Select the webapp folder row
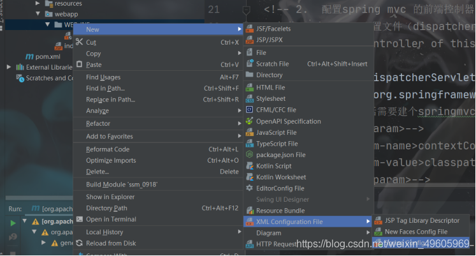The image size is (476, 256). point(105,14)
